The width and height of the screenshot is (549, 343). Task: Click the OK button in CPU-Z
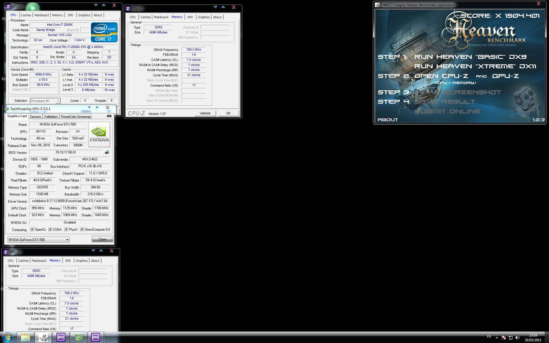point(228,113)
